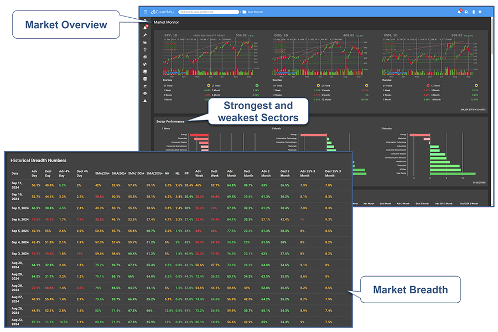Click the stock search input field
Viewport: 498px width, 332px height.
208,11
